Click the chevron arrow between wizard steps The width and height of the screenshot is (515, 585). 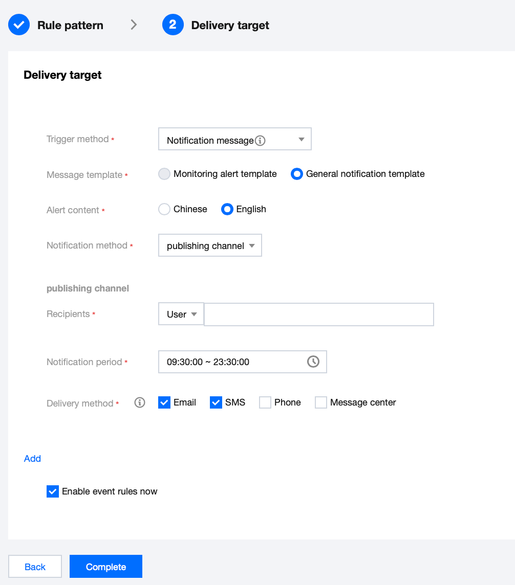[x=134, y=25]
